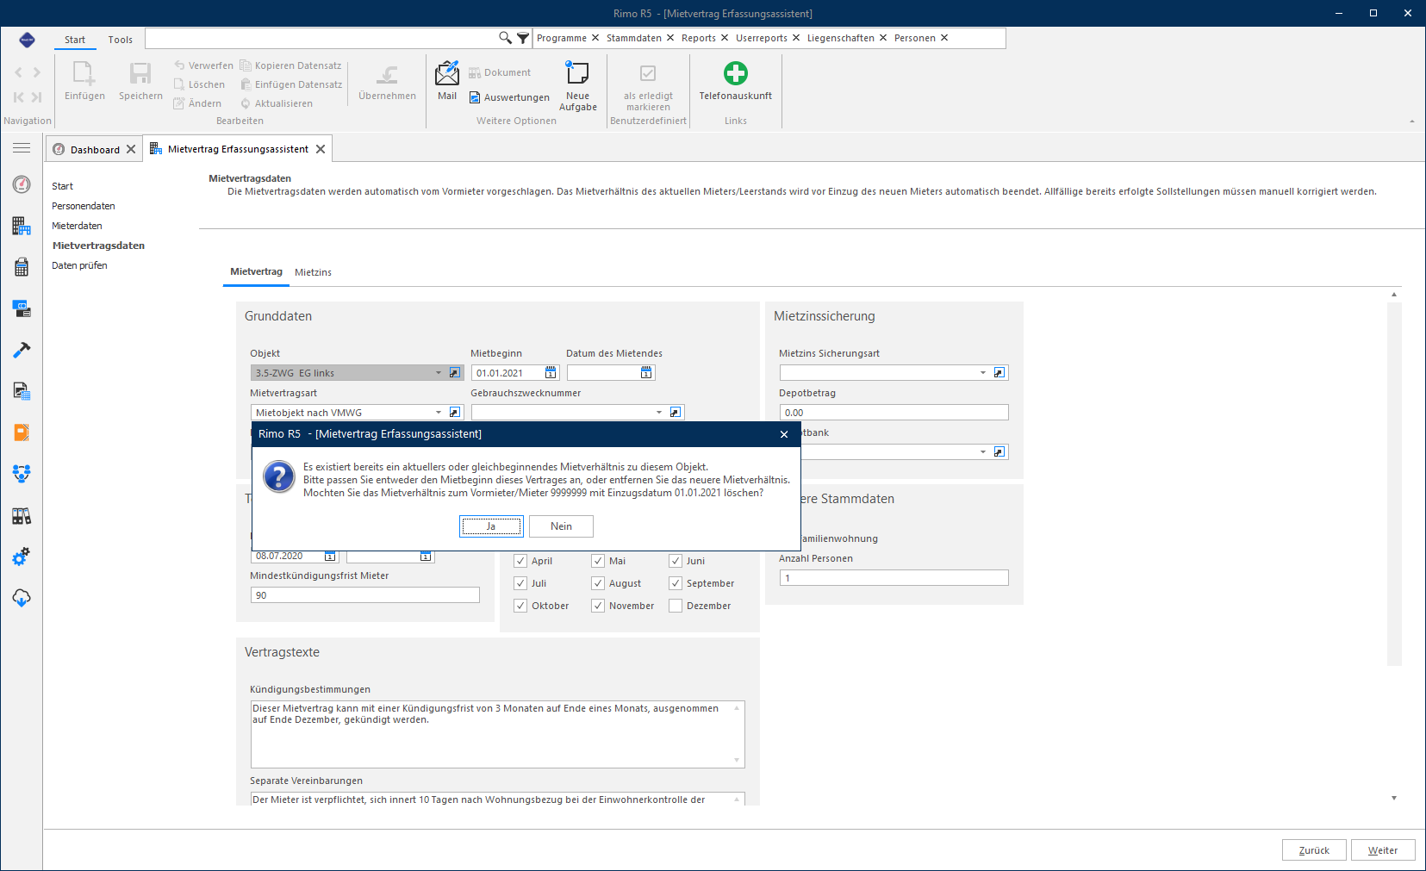The width and height of the screenshot is (1426, 871).
Task: Open the calculator sidebar icon
Action: tap(22, 267)
